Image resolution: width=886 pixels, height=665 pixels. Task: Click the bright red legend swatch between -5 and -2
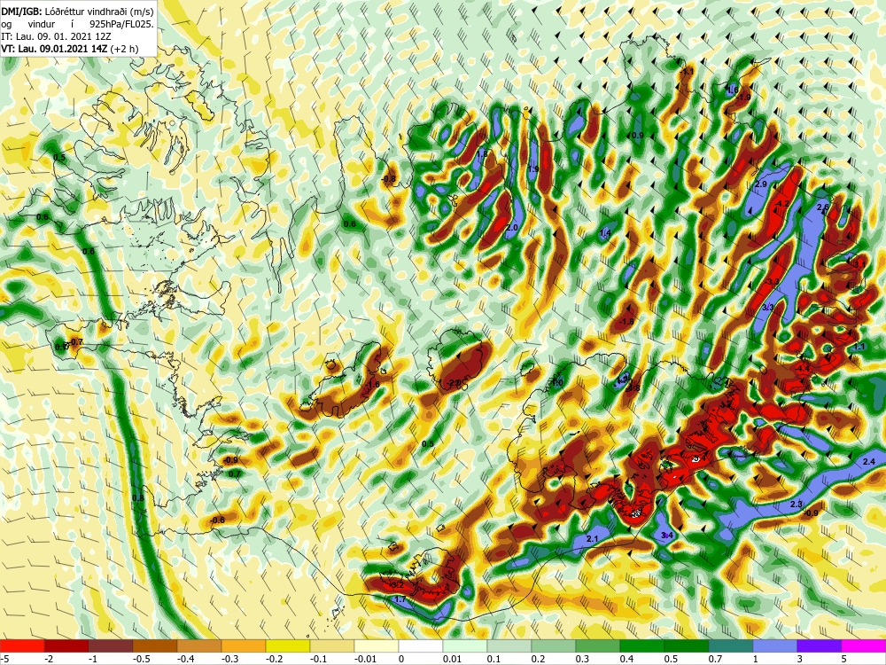click(x=22, y=645)
